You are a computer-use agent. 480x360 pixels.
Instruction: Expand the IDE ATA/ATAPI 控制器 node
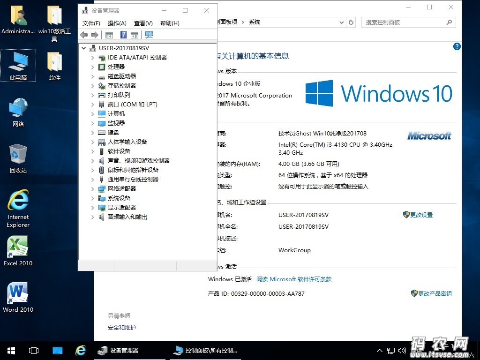tap(92, 58)
